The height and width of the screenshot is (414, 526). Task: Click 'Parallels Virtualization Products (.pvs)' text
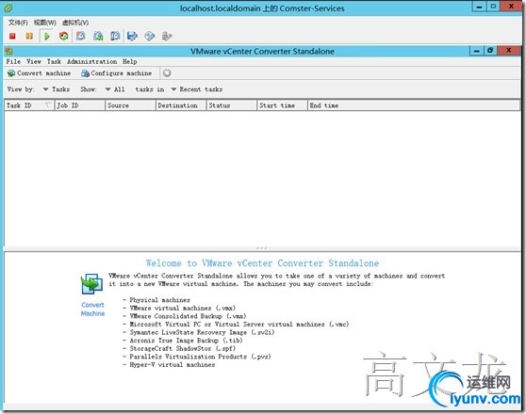pyautogui.click(x=200, y=357)
